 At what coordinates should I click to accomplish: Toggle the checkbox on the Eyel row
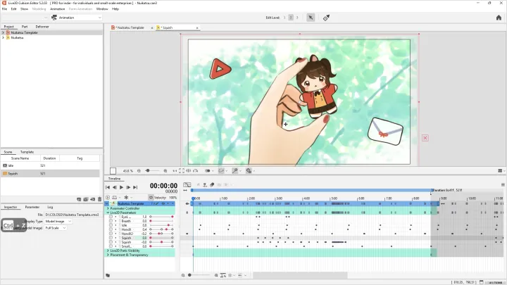[111, 217]
